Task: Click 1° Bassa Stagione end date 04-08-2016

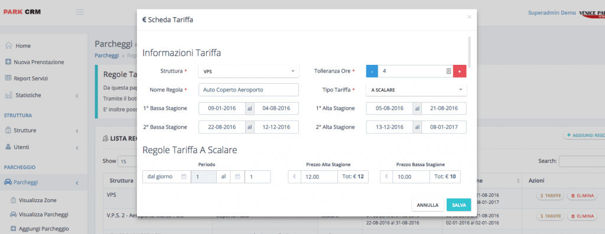Action: [x=277, y=108]
